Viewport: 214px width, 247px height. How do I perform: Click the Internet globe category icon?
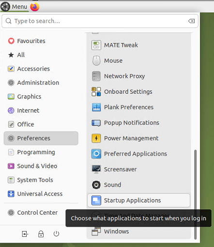tap(11, 111)
